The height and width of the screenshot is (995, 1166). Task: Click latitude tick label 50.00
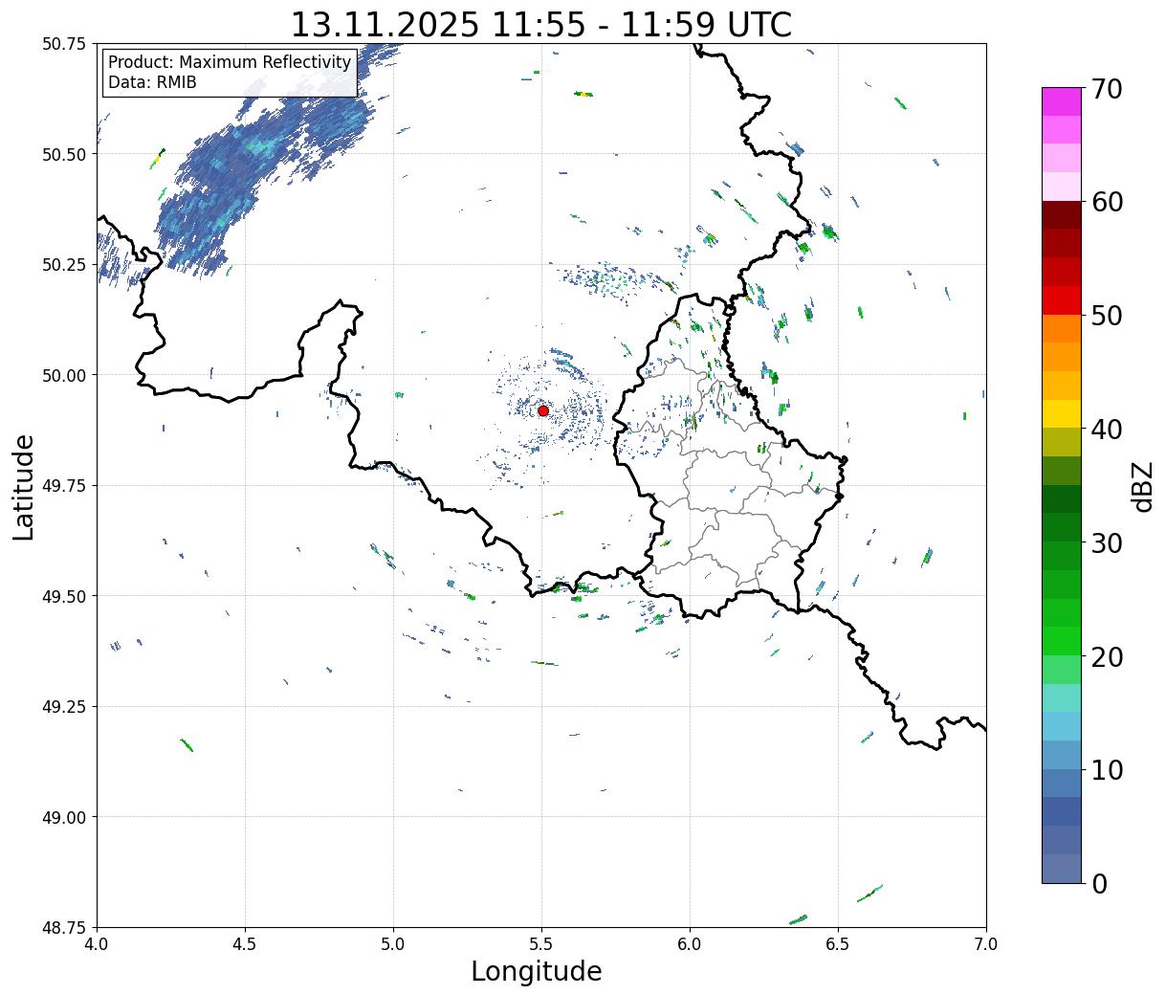click(64, 375)
